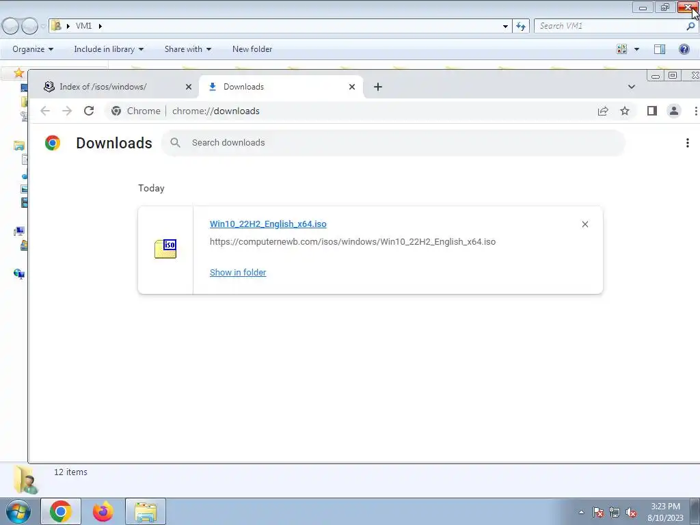This screenshot has height=525, width=700.
Task: Switch to Index of /isos/windows/ tab
Action: pyautogui.click(x=115, y=87)
